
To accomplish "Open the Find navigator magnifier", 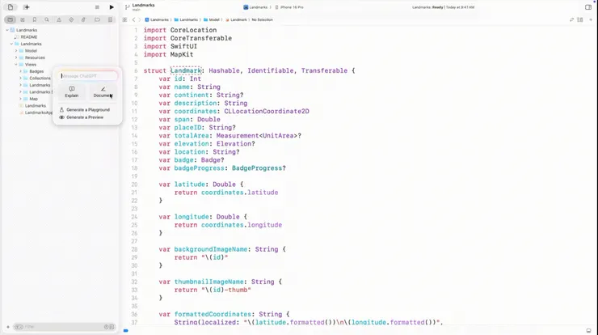I will tap(47, 19).
